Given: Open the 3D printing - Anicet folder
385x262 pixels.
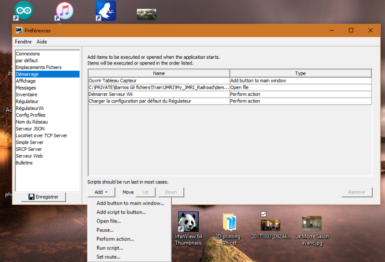Looking at the screenshot, I should click(x=230, y=222).
